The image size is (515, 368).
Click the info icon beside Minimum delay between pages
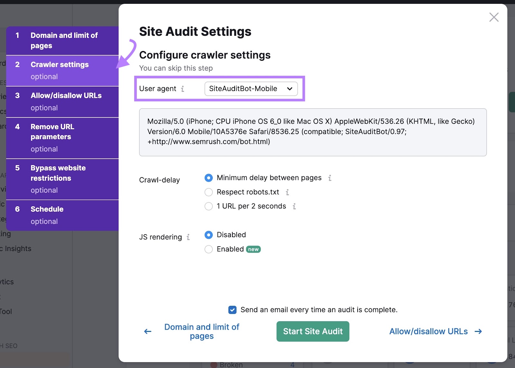tap(330, 178)
